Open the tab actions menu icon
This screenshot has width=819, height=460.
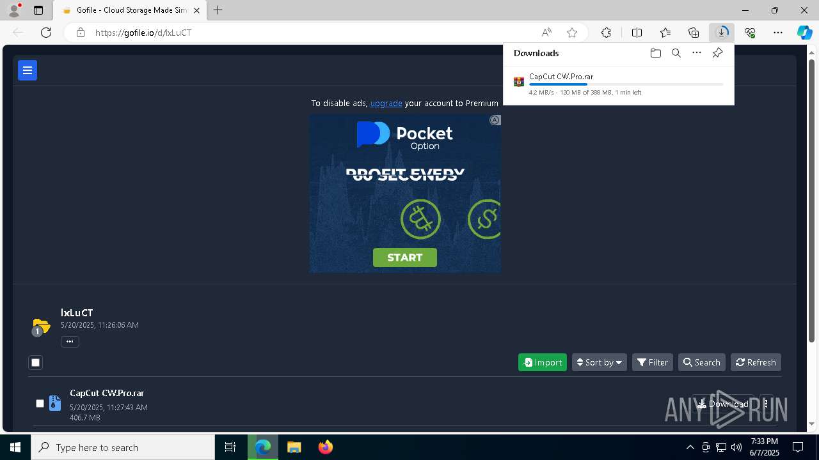coord(38,10)
